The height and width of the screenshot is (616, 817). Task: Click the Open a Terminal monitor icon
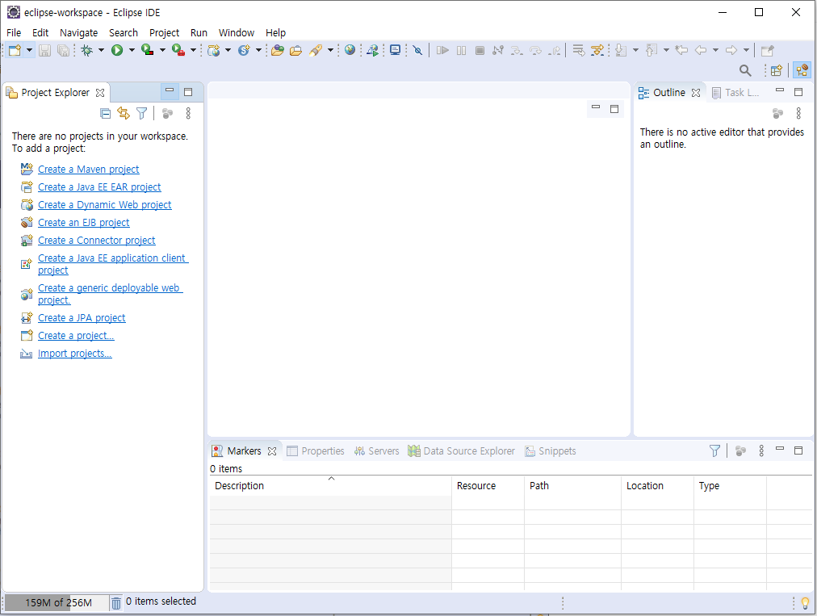396,51
